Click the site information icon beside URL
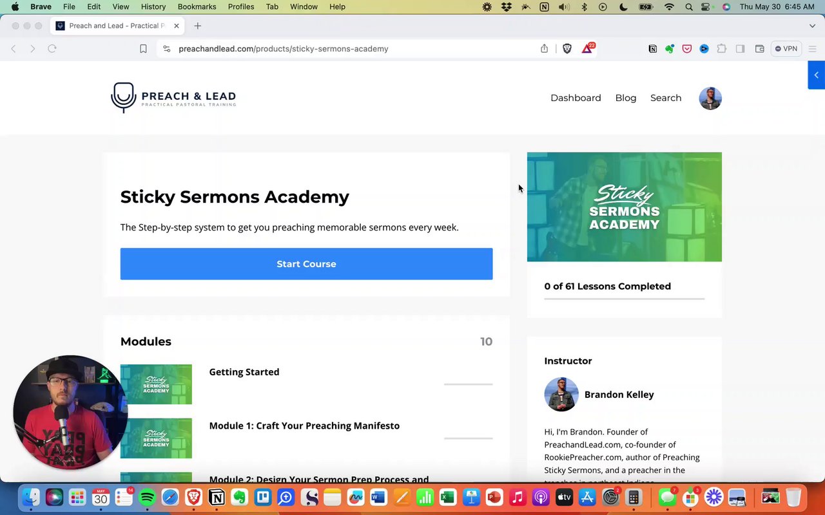The width and height of the screenshot is (825, 515). pos(166,48)
